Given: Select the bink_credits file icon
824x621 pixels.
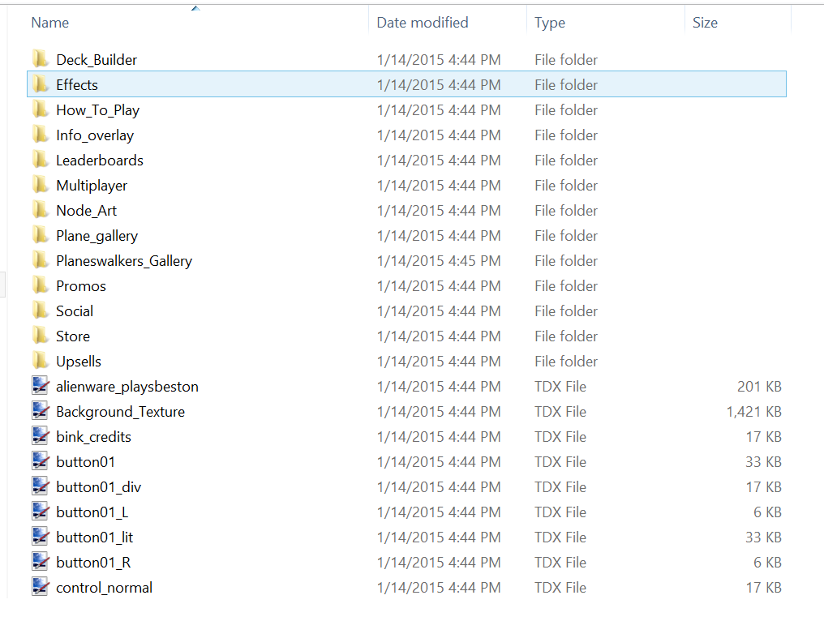Looking at the screenshot, I should [x=41, y=436].
